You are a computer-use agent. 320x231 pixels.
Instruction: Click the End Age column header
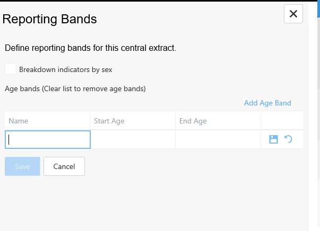tap(193, 121)
